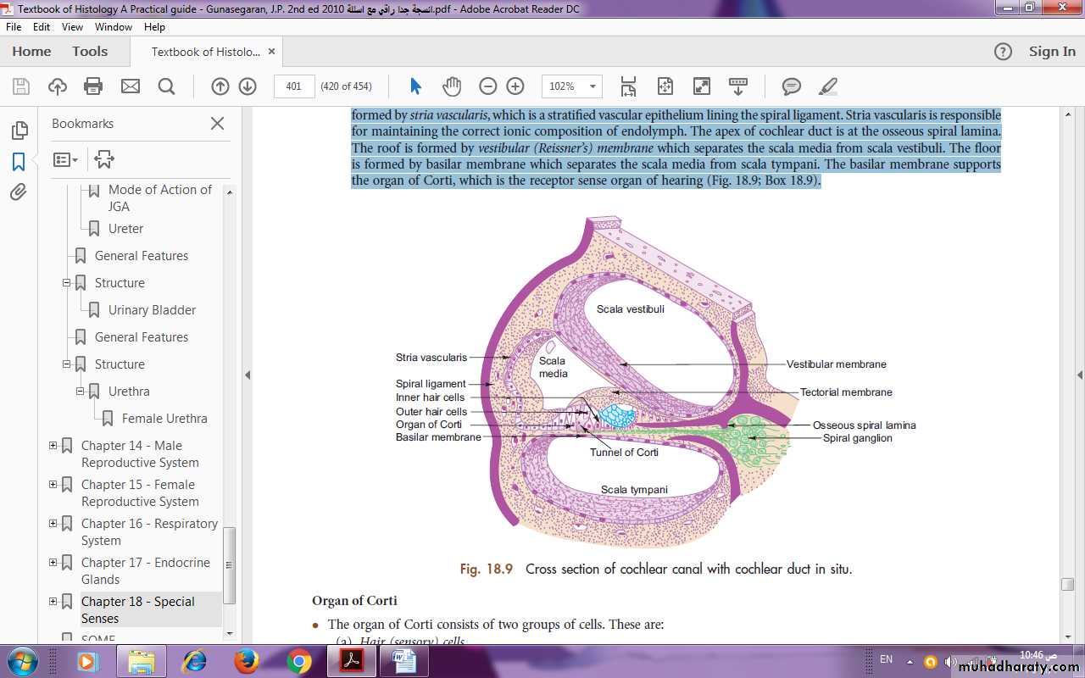Click the send email envelope icon

point(130,86)
